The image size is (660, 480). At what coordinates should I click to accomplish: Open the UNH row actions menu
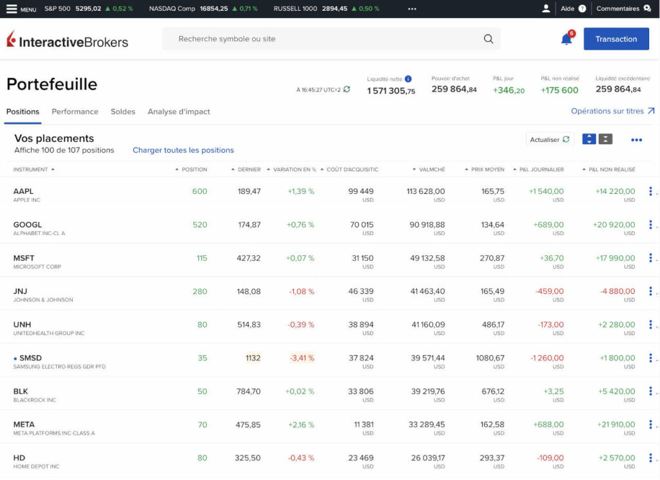click(x=650, y=324)
